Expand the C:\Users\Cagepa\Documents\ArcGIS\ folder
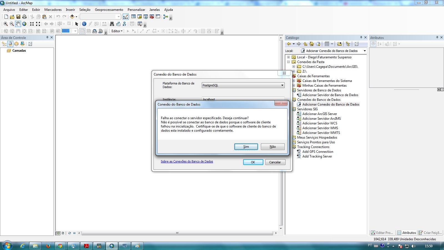Image resolution: width=444 pixels, height=250 pixels. 294,67
